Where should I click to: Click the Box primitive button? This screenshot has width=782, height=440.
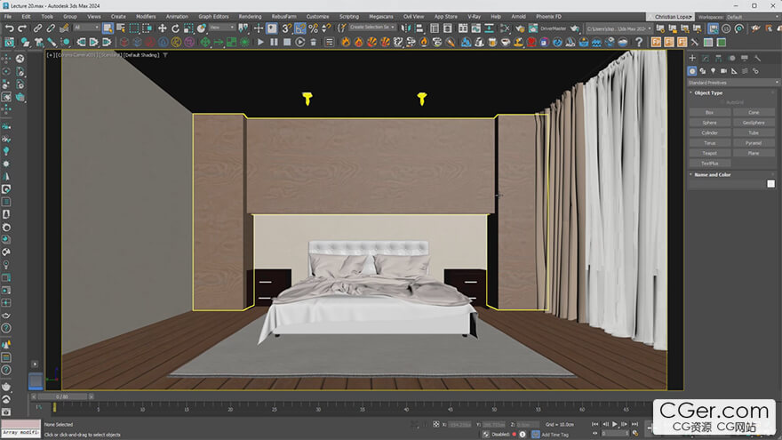[x=709, y=113]
